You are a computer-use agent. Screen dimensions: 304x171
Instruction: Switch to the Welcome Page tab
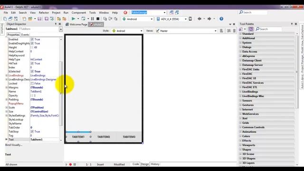[76, 24]
